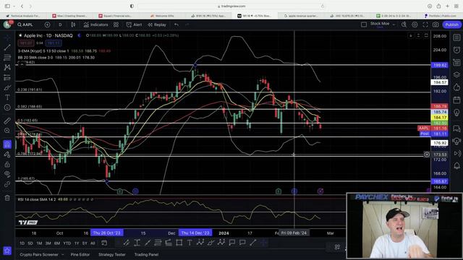Image resolution: width=463 pixels, height=260 pixels.
Task: Remove drawings with trash icon
Action: [7, 198]
